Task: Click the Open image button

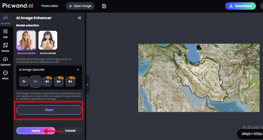Action: point(80,6)
